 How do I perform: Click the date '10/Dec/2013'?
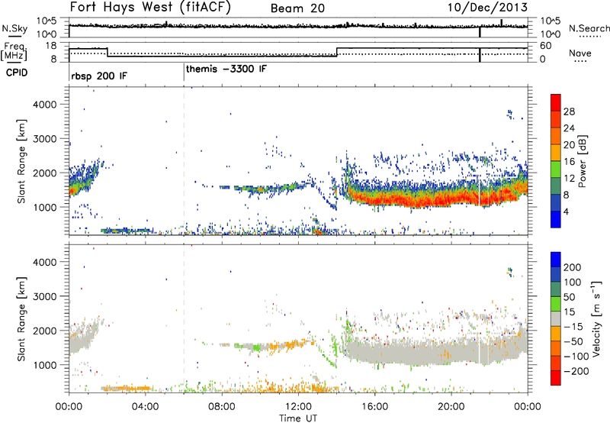[x=487, y=7]
